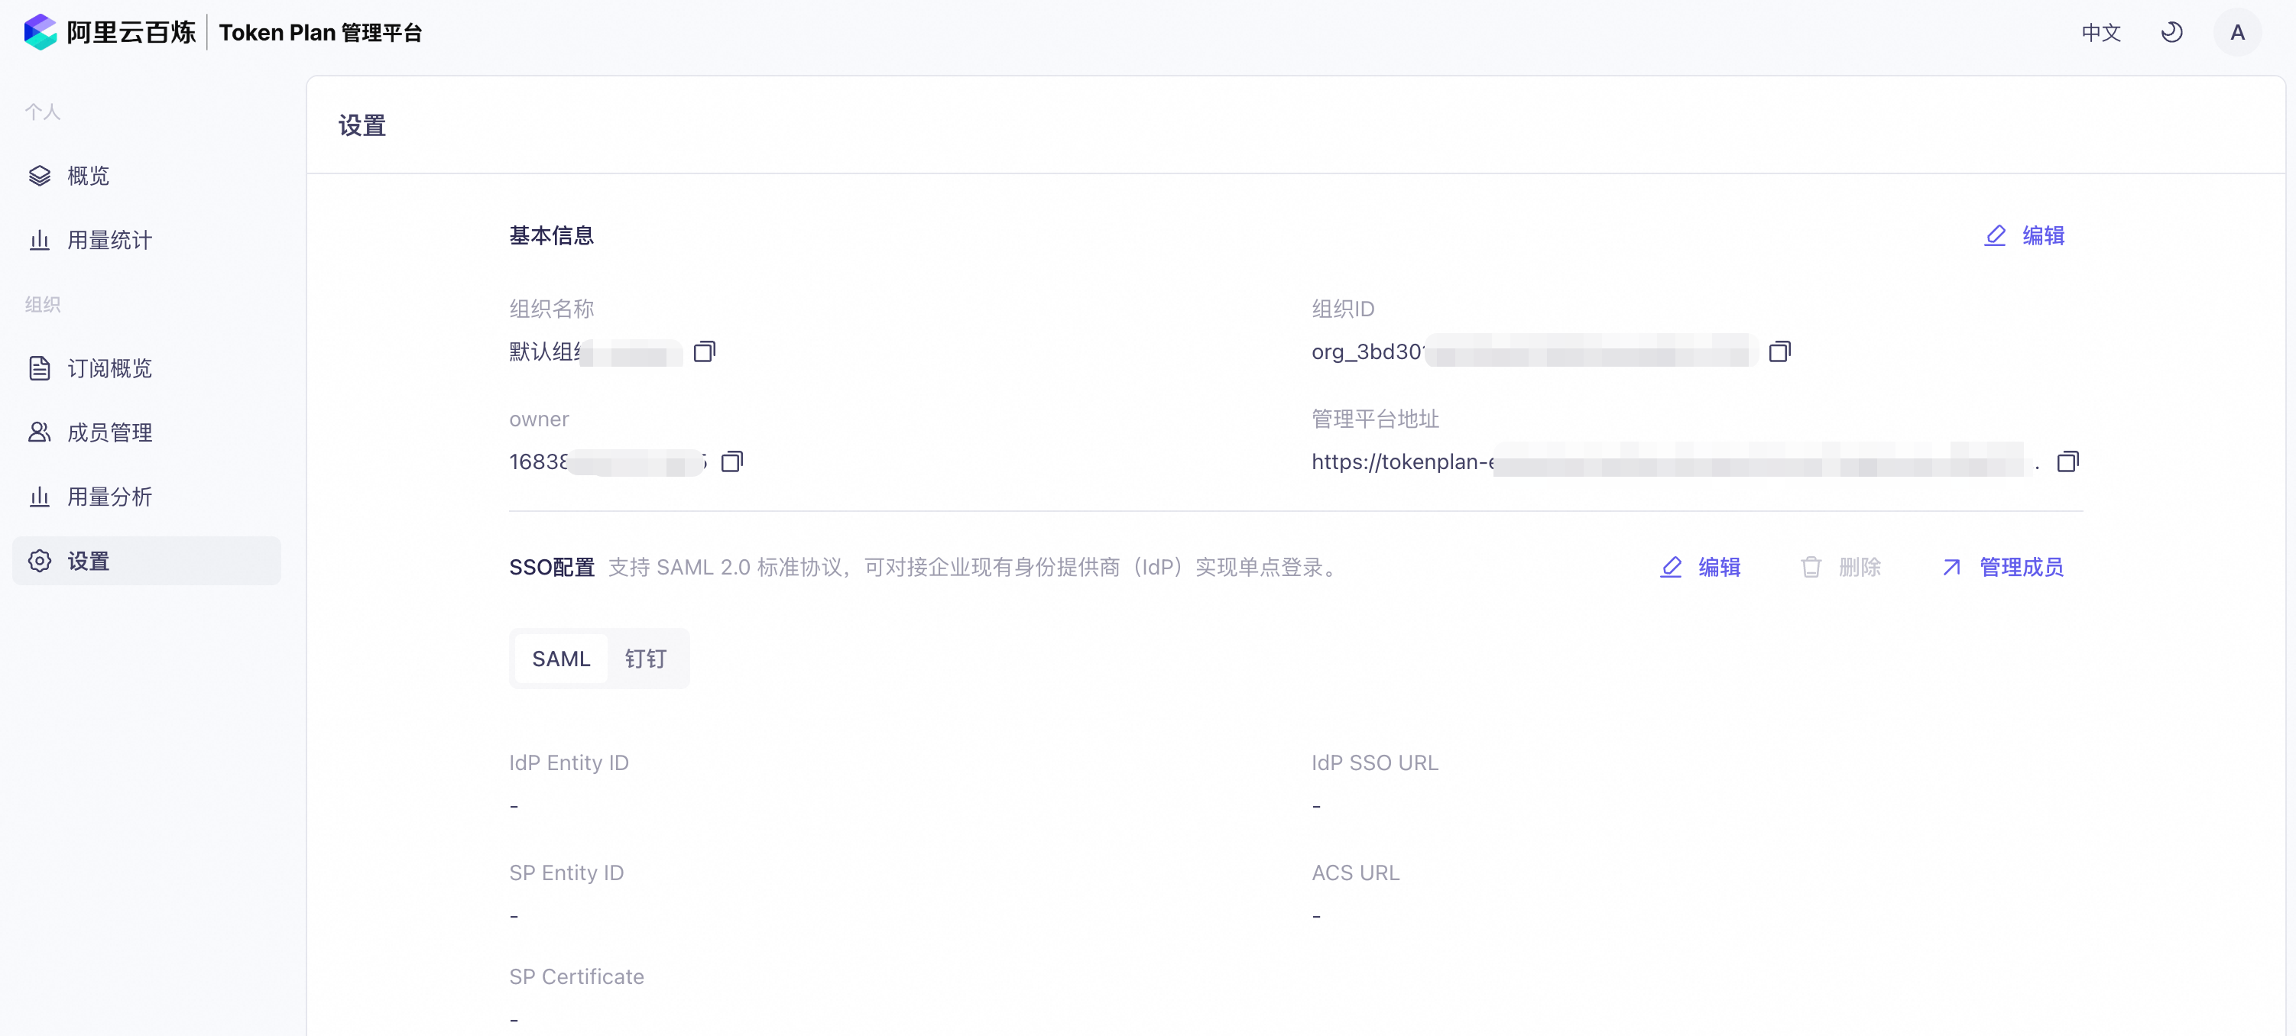This screenshot has width=2296, height=1036.
Task: Open 用量分析 in the sidebar
Action: (x=147, y=496)
